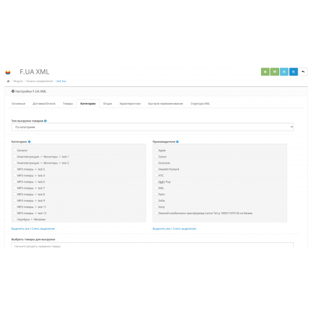312x312 pixels.
Task: Check the Apple manufacturer checkbox
Action: [157, 150]
